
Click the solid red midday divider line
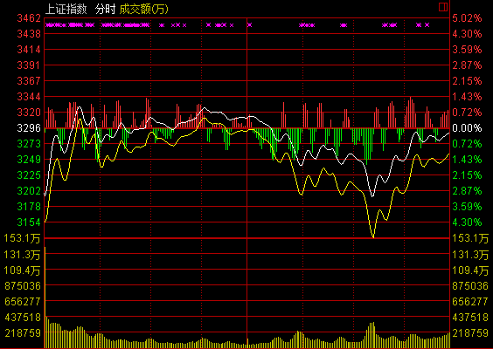click(247, 182)
